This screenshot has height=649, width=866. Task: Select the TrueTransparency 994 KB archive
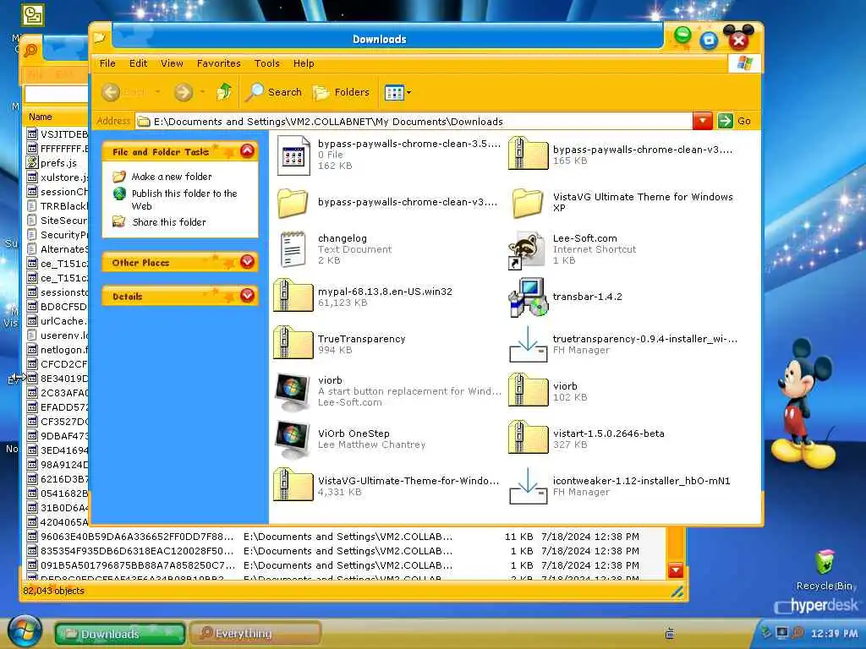click(293, 344)
